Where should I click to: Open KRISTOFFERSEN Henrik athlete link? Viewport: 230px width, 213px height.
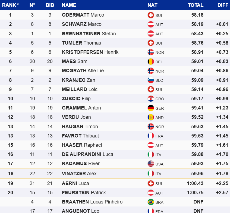(x=90, y=52)
